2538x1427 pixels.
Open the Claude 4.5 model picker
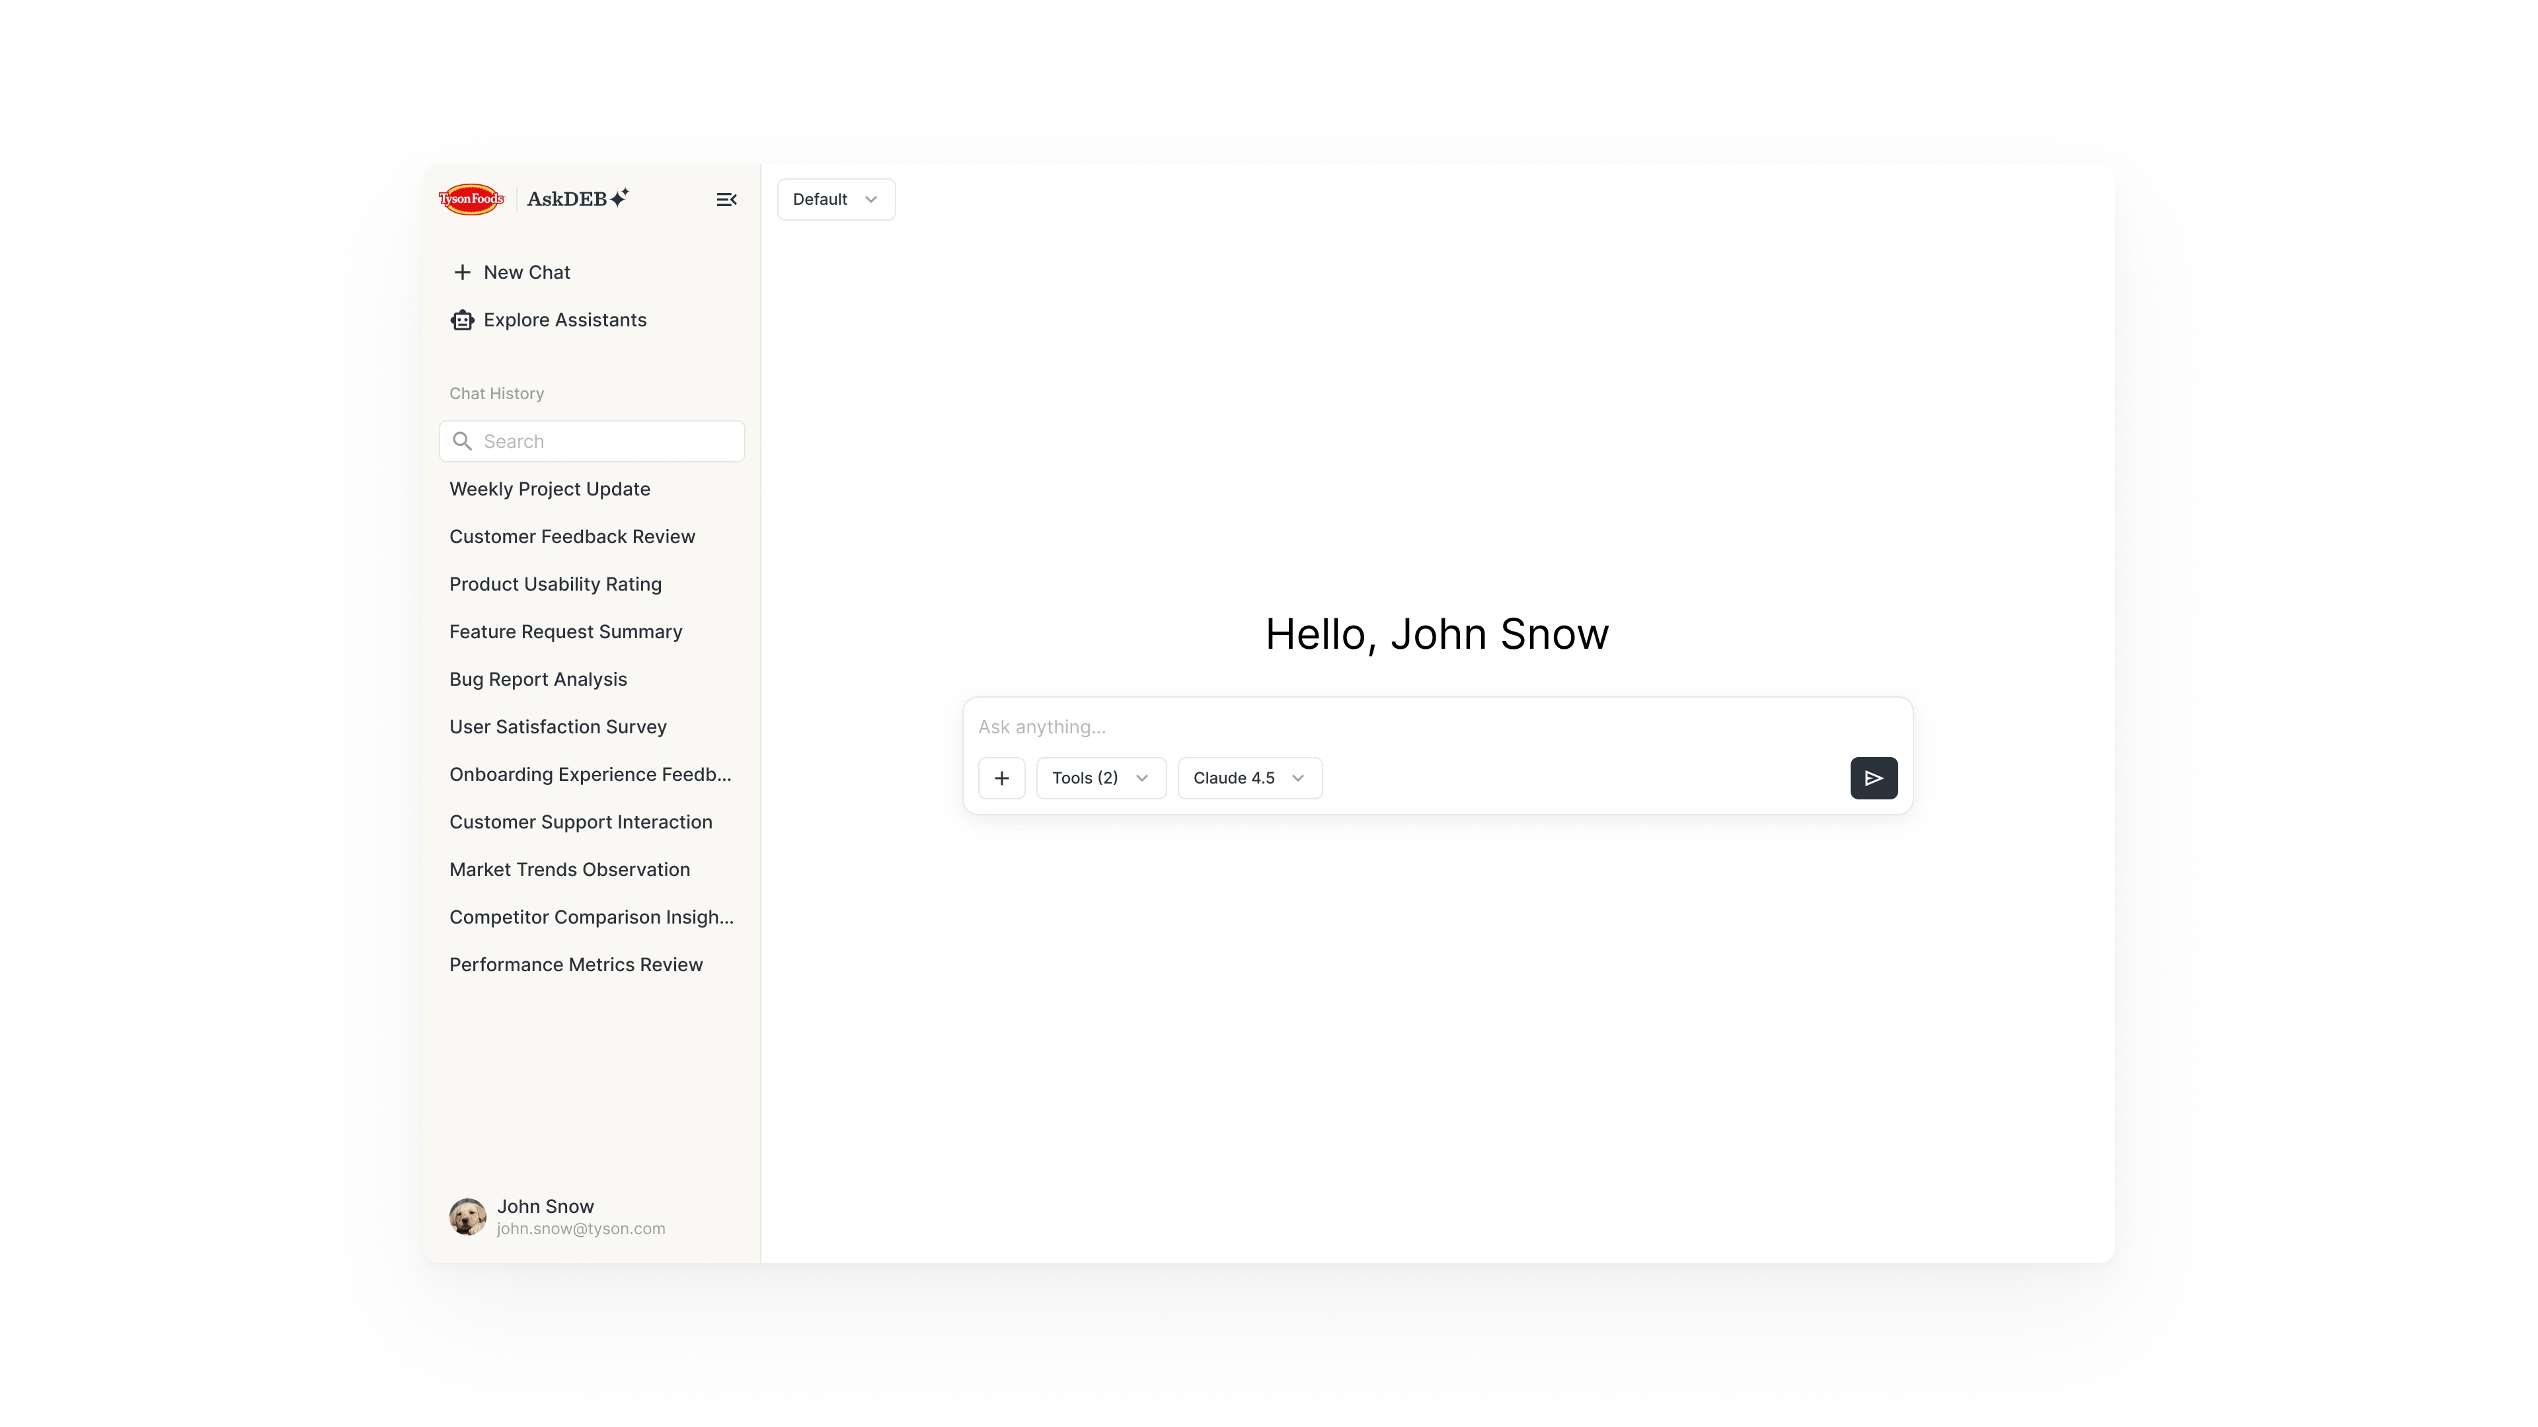[x=1249, y=778]
